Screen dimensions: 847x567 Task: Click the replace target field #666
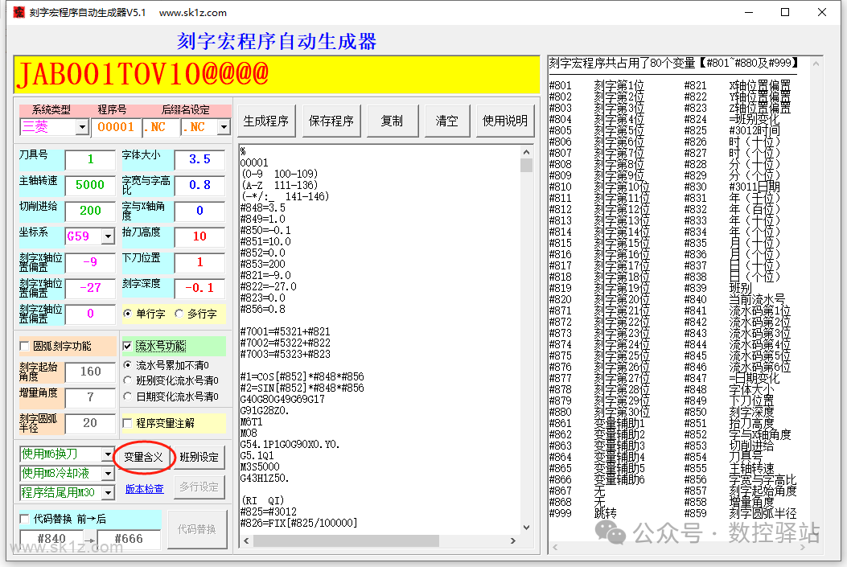pos(129,538)
